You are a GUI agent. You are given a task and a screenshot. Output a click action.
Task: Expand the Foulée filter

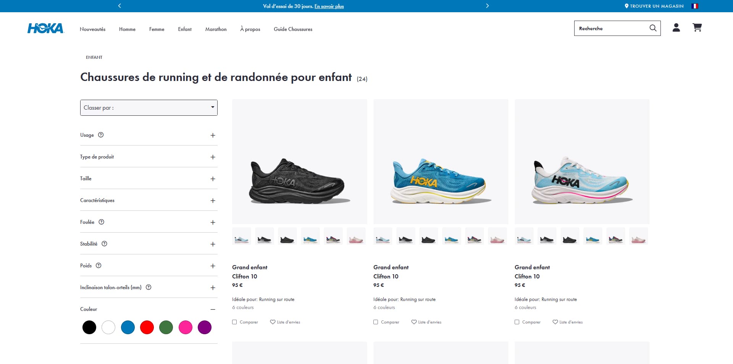(x=213, y=222)
